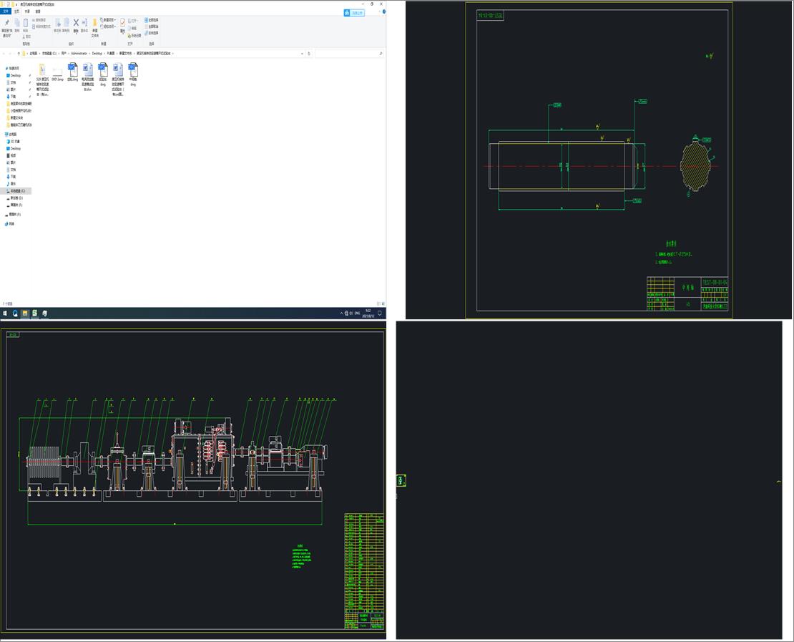Go up one folder with the Up arrow
Image resolution: width=794 pixels, height=642 pixels.
coord(19,53)
